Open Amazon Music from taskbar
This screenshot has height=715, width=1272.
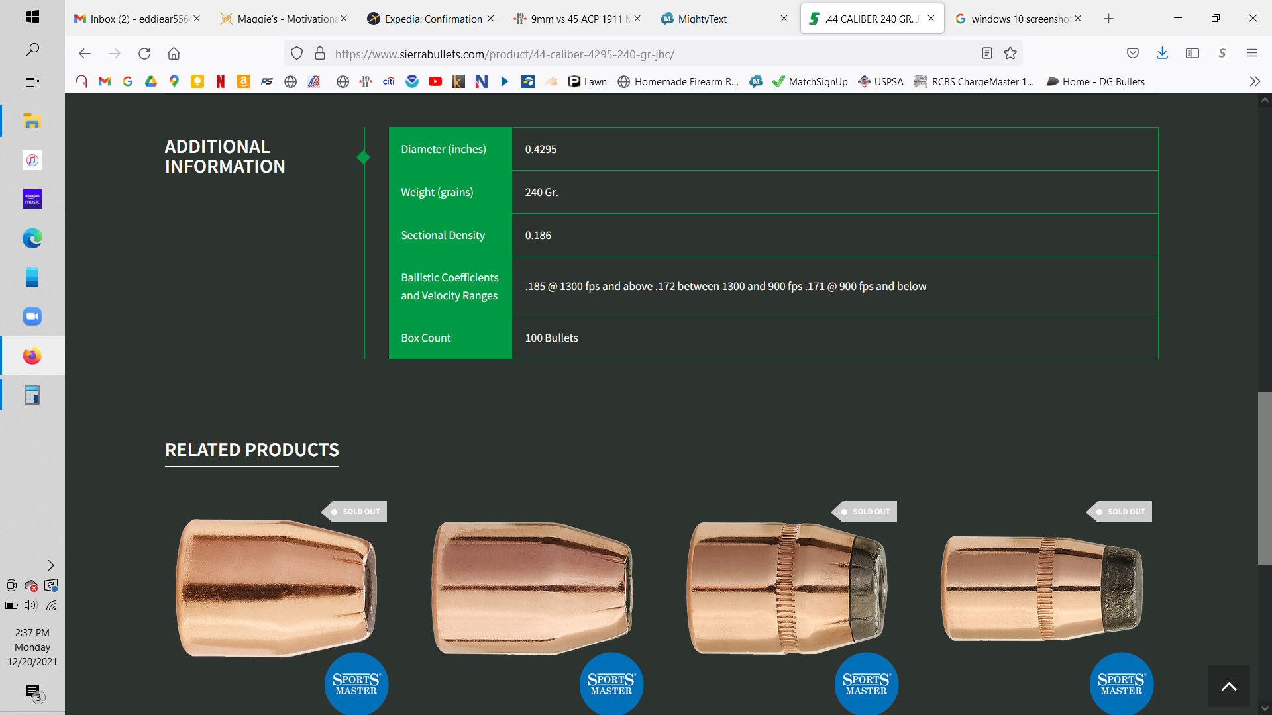(32, 199)
